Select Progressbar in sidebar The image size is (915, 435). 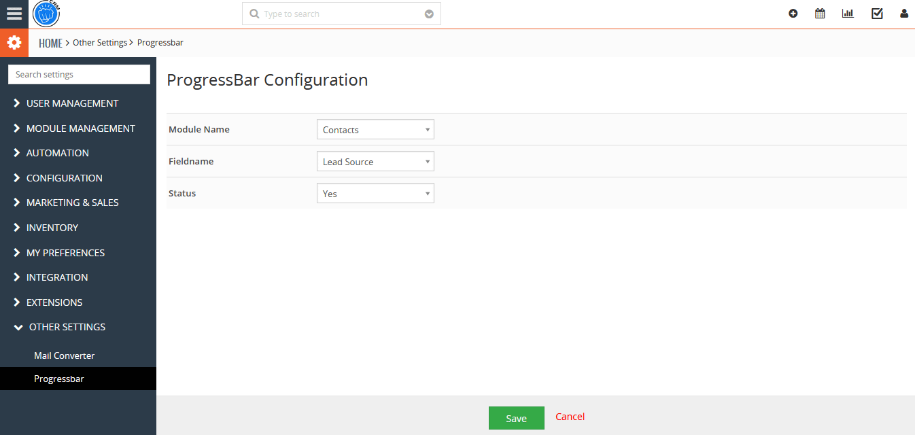click(x=59, y=379)
